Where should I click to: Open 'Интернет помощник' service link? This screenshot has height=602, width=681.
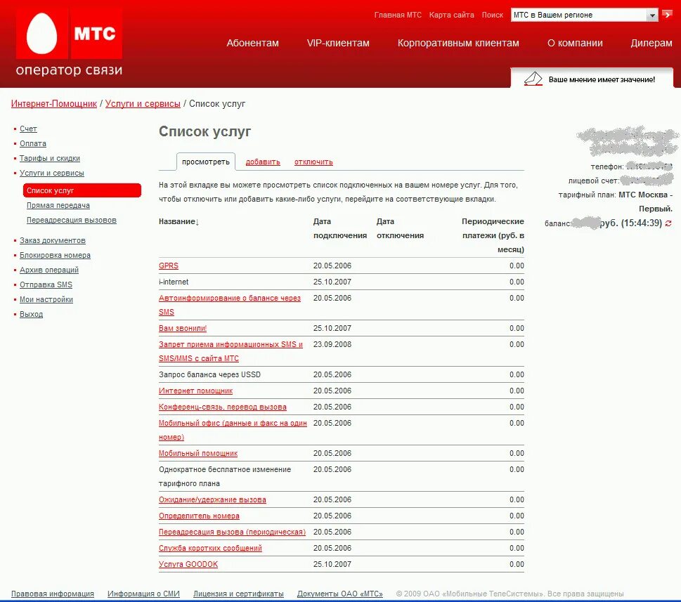196,391
